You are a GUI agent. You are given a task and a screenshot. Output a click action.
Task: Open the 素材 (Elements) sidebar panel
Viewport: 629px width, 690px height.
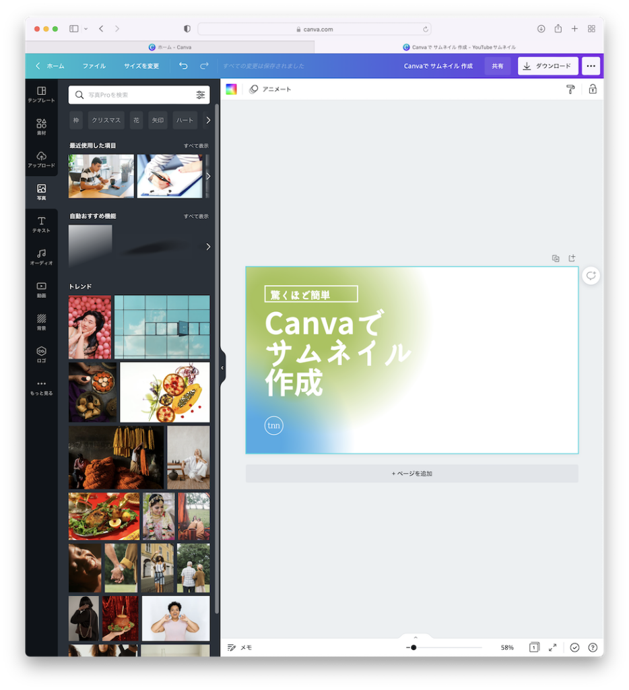coord(41,127)
